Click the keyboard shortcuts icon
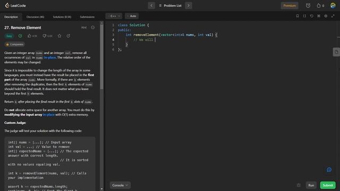The image size is (340, 191). 319,16
